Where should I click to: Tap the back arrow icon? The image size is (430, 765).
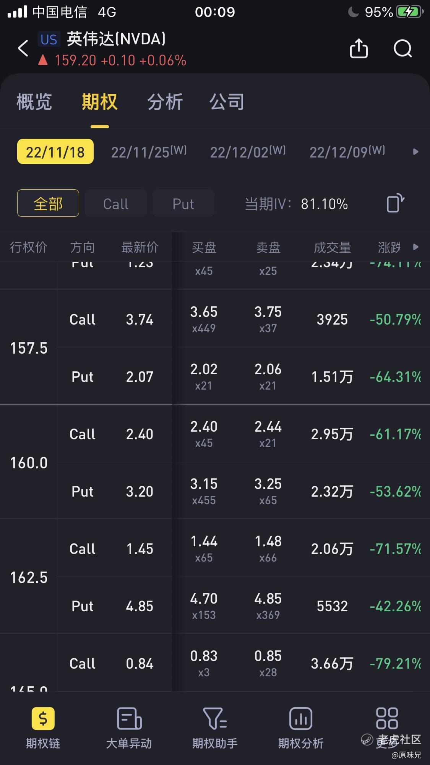(23, 49)
